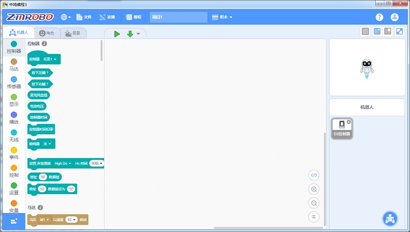The height and width of the screenshot is (232, 410).
Task: Click the value 50 field after 数据值设为
Action: pos(71,189)
